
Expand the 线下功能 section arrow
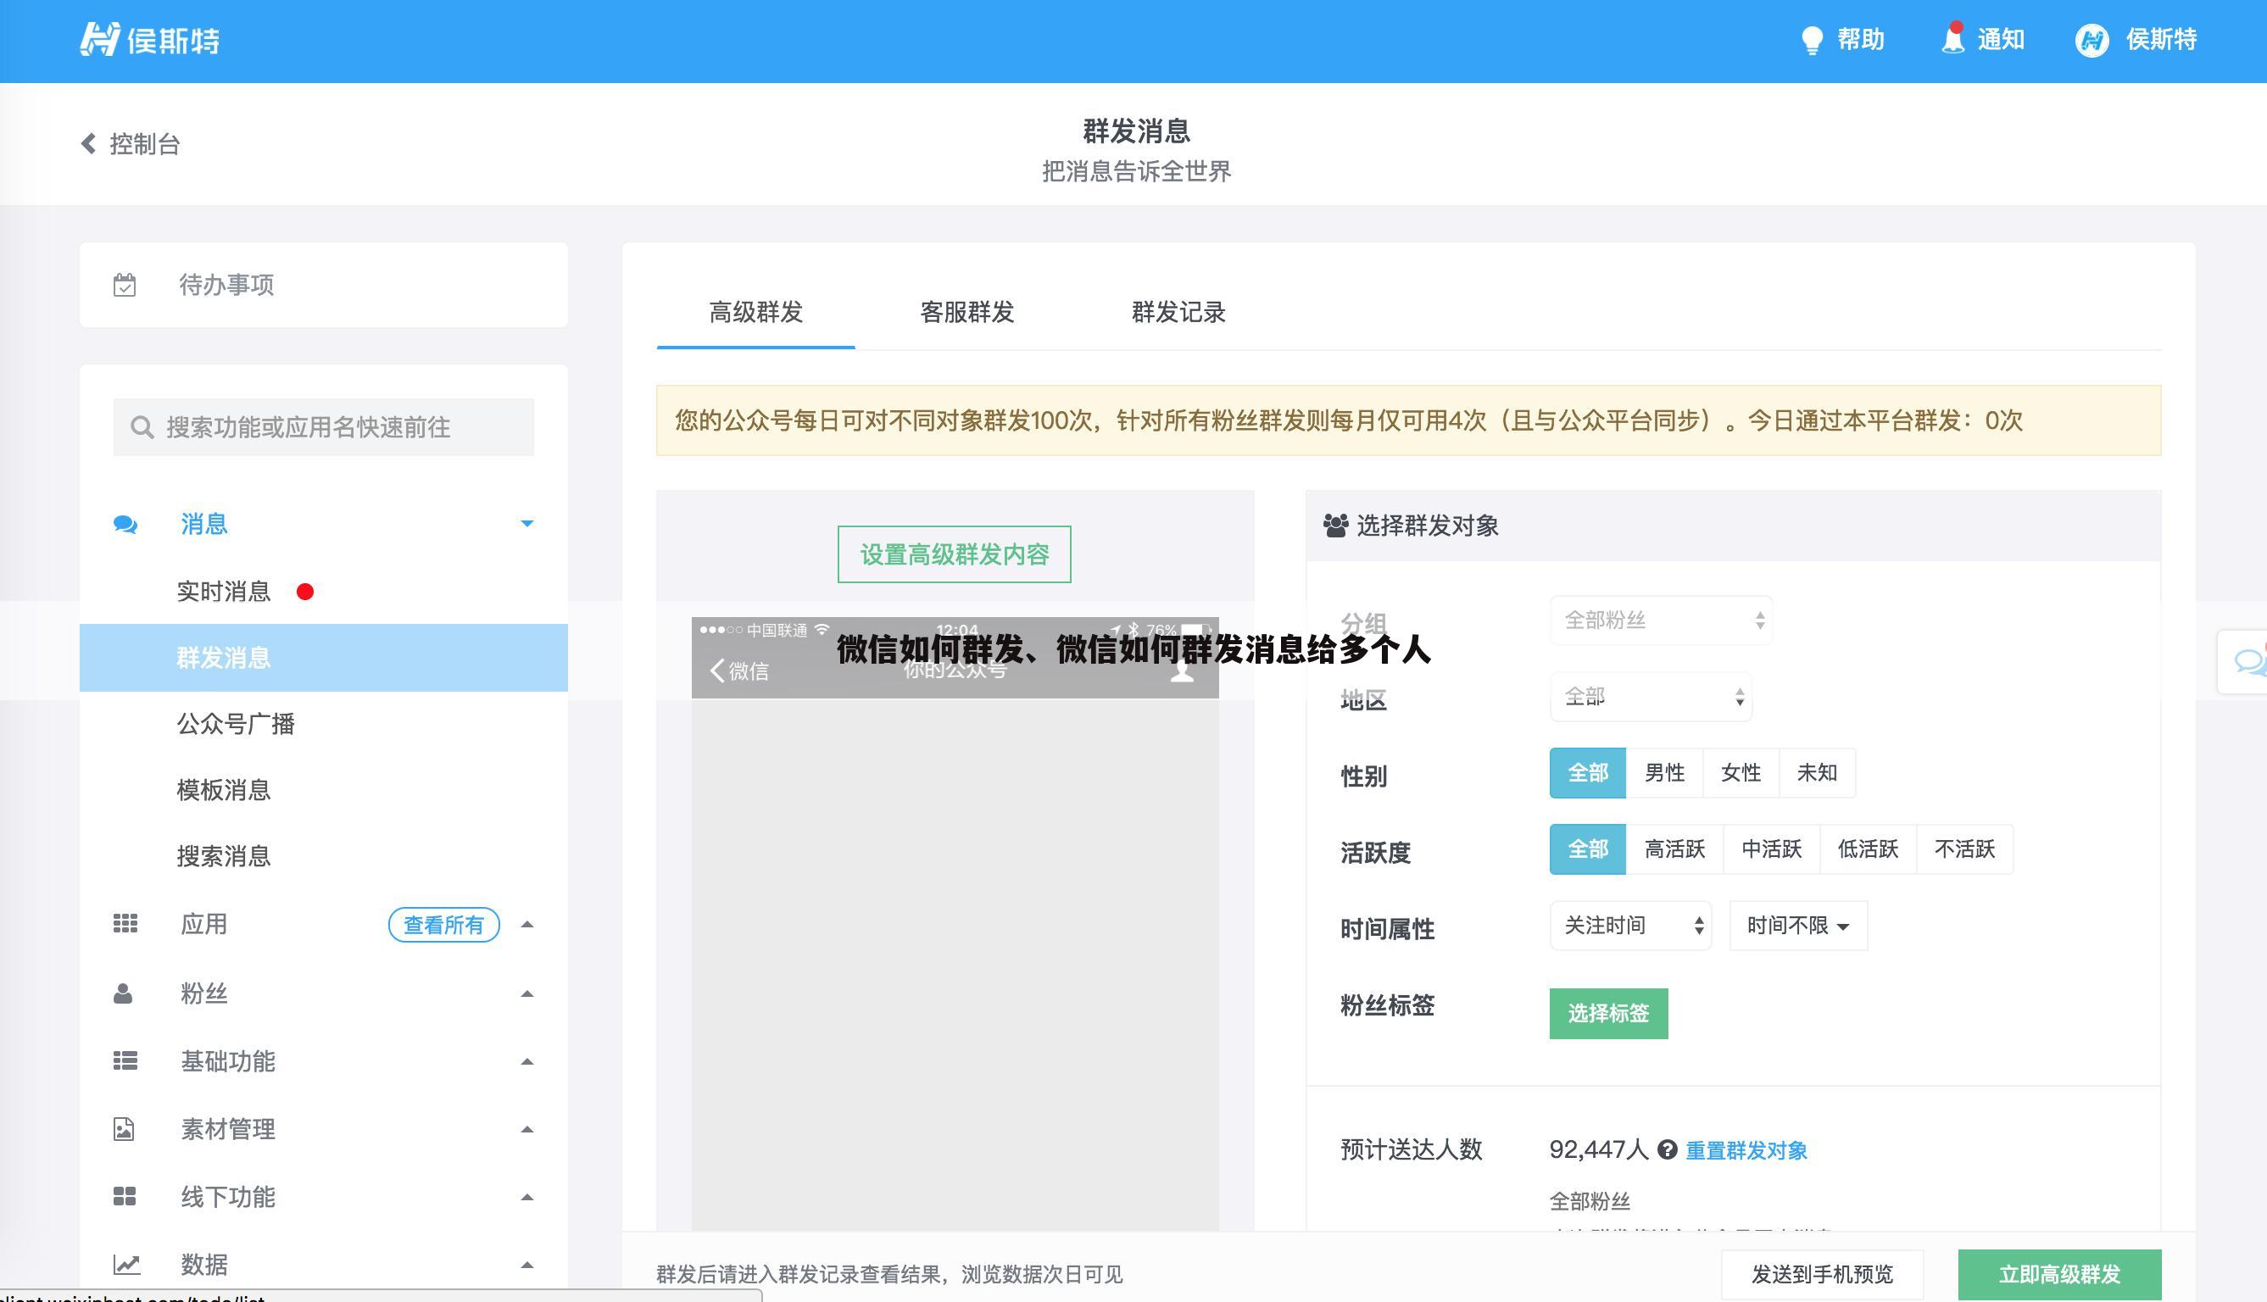(x=526, y=1197)
